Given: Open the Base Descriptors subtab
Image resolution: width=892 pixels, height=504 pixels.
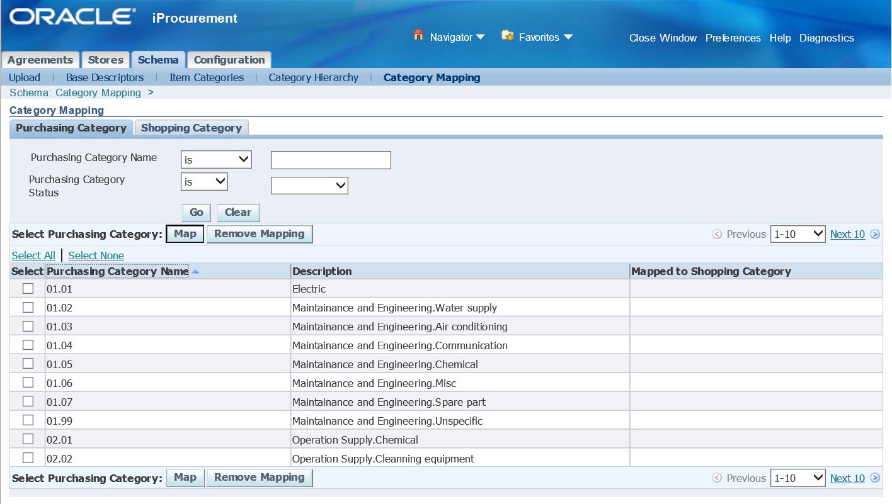Looking at the screenshot, I should [x=105, y=77].
